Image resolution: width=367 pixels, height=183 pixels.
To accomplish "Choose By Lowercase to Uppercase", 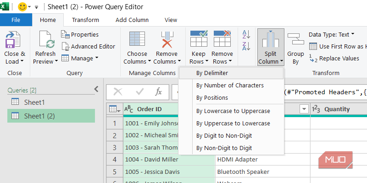I will pyautogui.click(x=231, y=111).
